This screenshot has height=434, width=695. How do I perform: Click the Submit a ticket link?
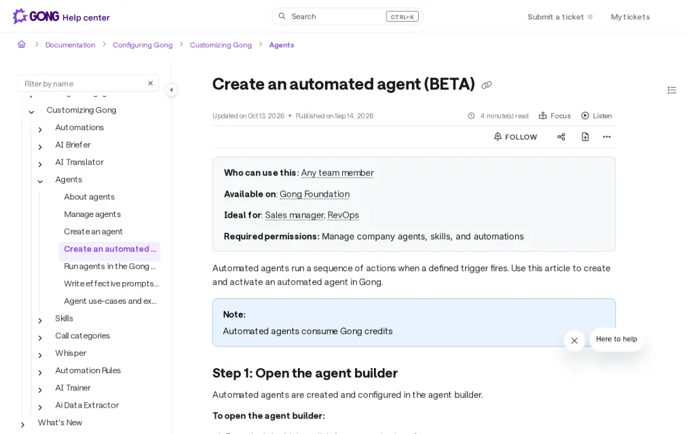(x=555, y=17)
